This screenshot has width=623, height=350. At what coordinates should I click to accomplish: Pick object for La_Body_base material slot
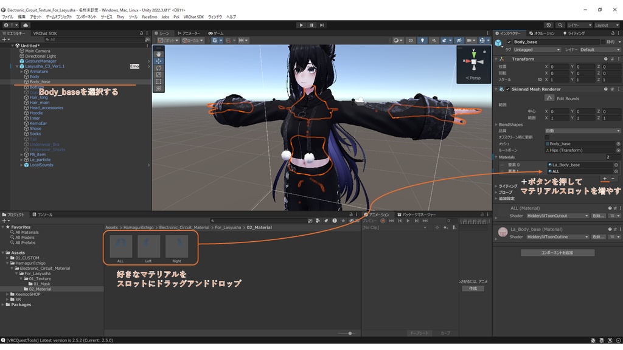pyautogui.click(x=616, y=165)
